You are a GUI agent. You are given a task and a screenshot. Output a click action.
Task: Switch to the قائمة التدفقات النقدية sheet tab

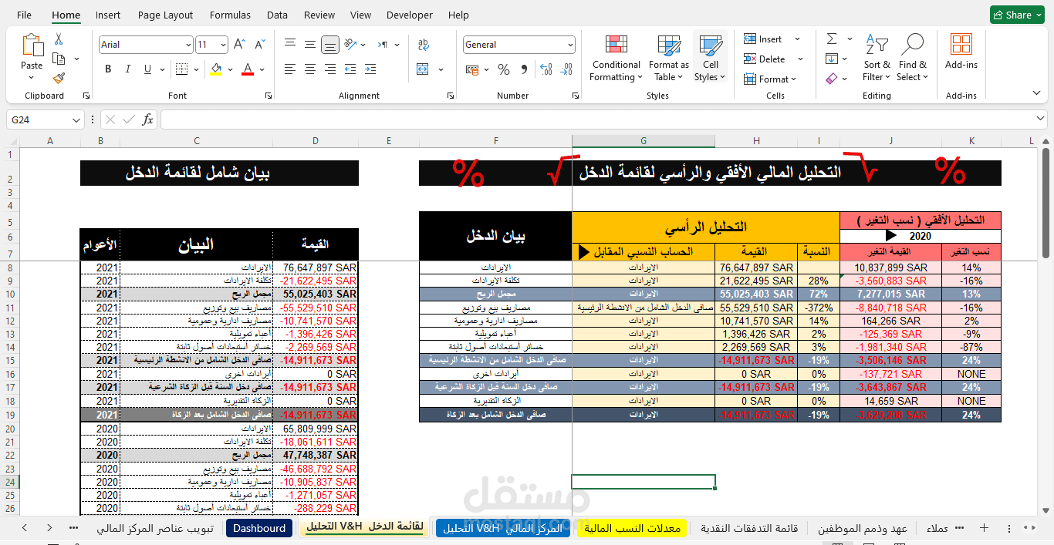pyautogui.click(x=749, y=528)
